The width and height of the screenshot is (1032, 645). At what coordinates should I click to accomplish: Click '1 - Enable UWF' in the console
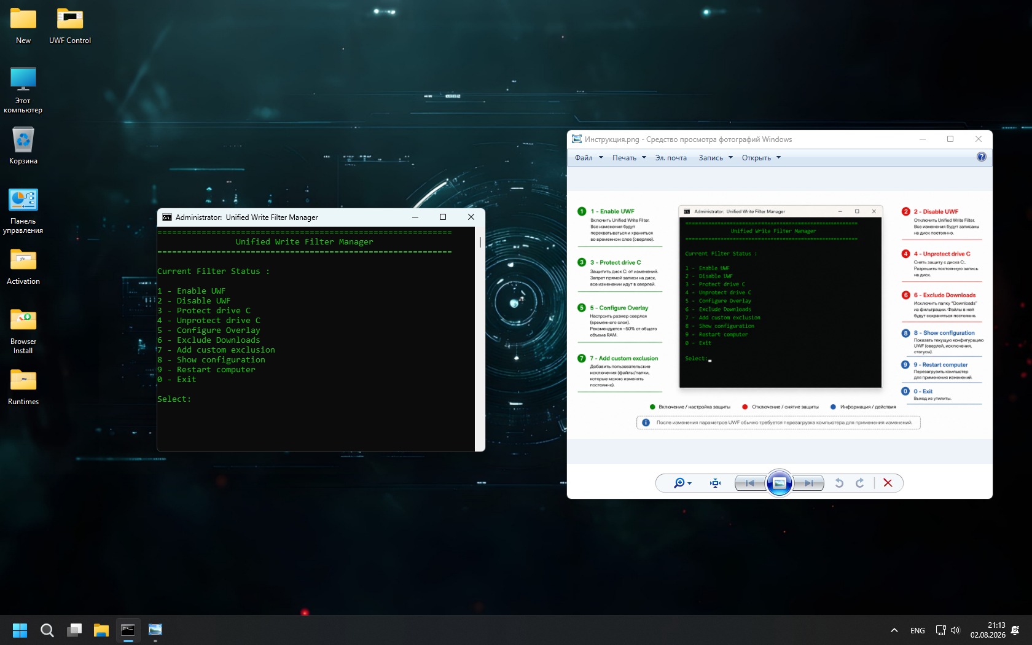tap(192, 291)
